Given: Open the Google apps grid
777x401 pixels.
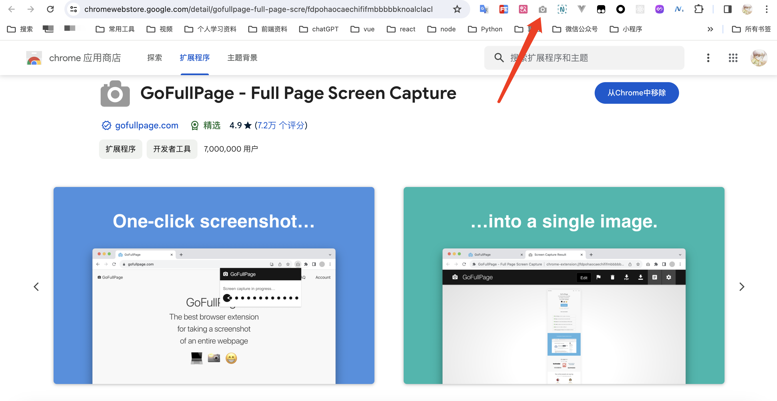Looking at the screenshot, I should [x=733, y=58].
